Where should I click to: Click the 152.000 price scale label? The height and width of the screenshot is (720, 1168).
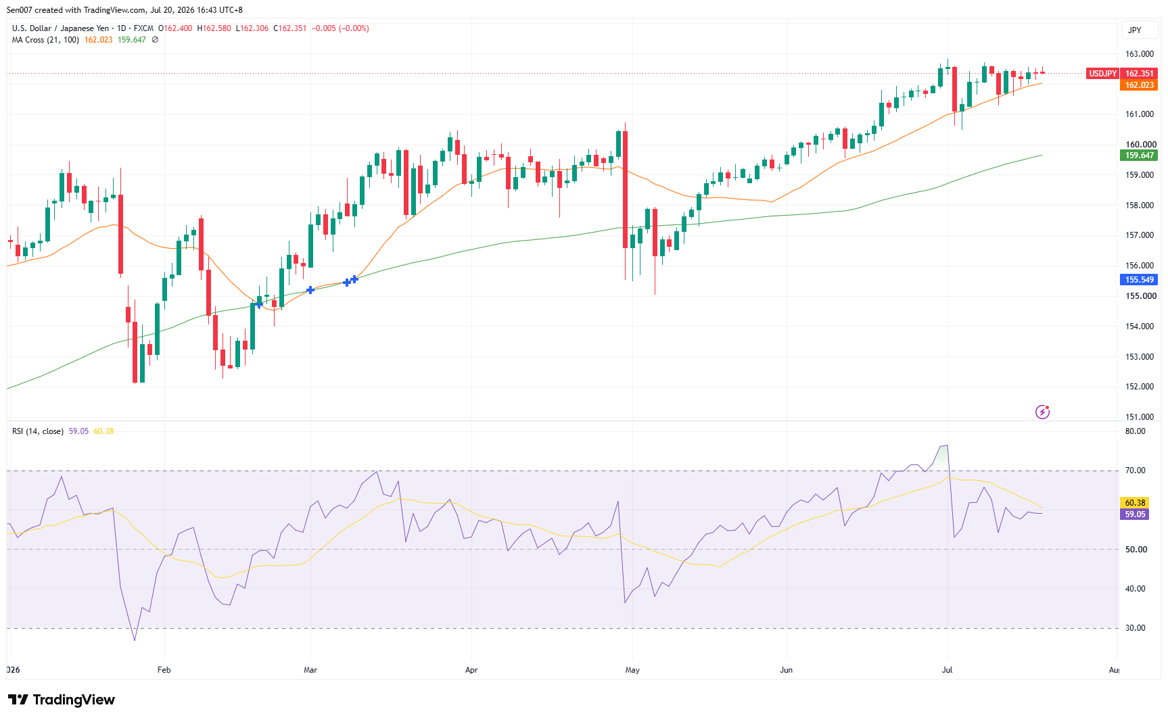[1140, 387]
